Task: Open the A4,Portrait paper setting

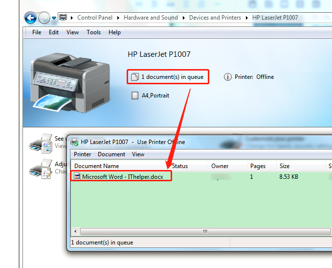Action: 155,96
